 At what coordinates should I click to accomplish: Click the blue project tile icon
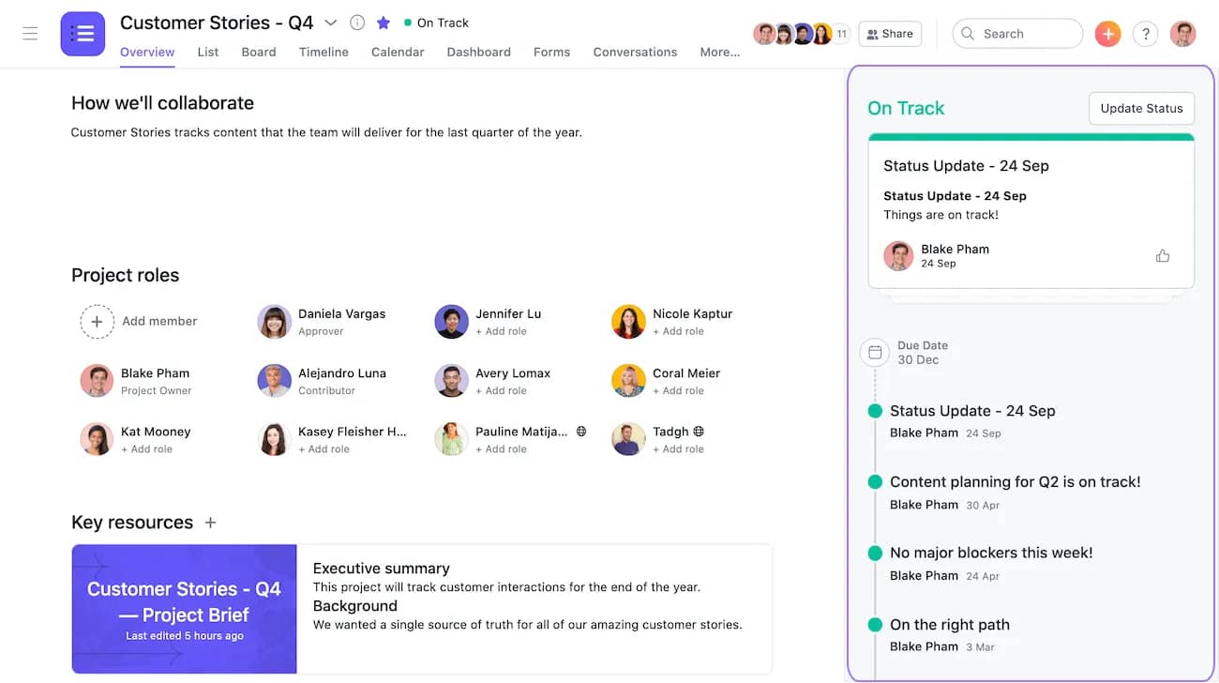[x=83, y=33]
